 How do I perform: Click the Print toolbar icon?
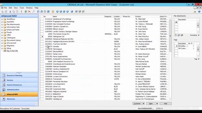click(x=3, y=12)
